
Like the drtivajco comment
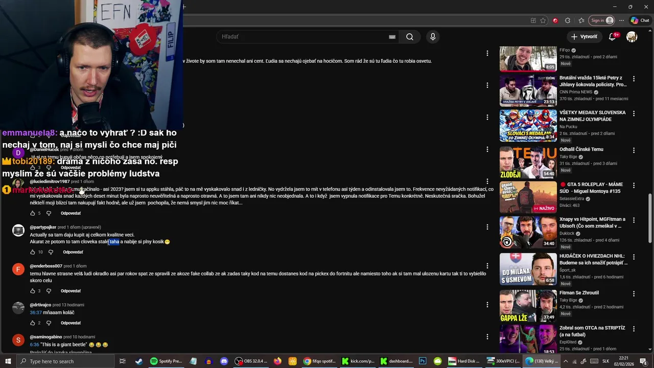tap(33, 323)
